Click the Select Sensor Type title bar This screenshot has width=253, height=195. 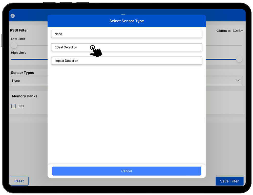pyautogui.click(x=126, y=21)
